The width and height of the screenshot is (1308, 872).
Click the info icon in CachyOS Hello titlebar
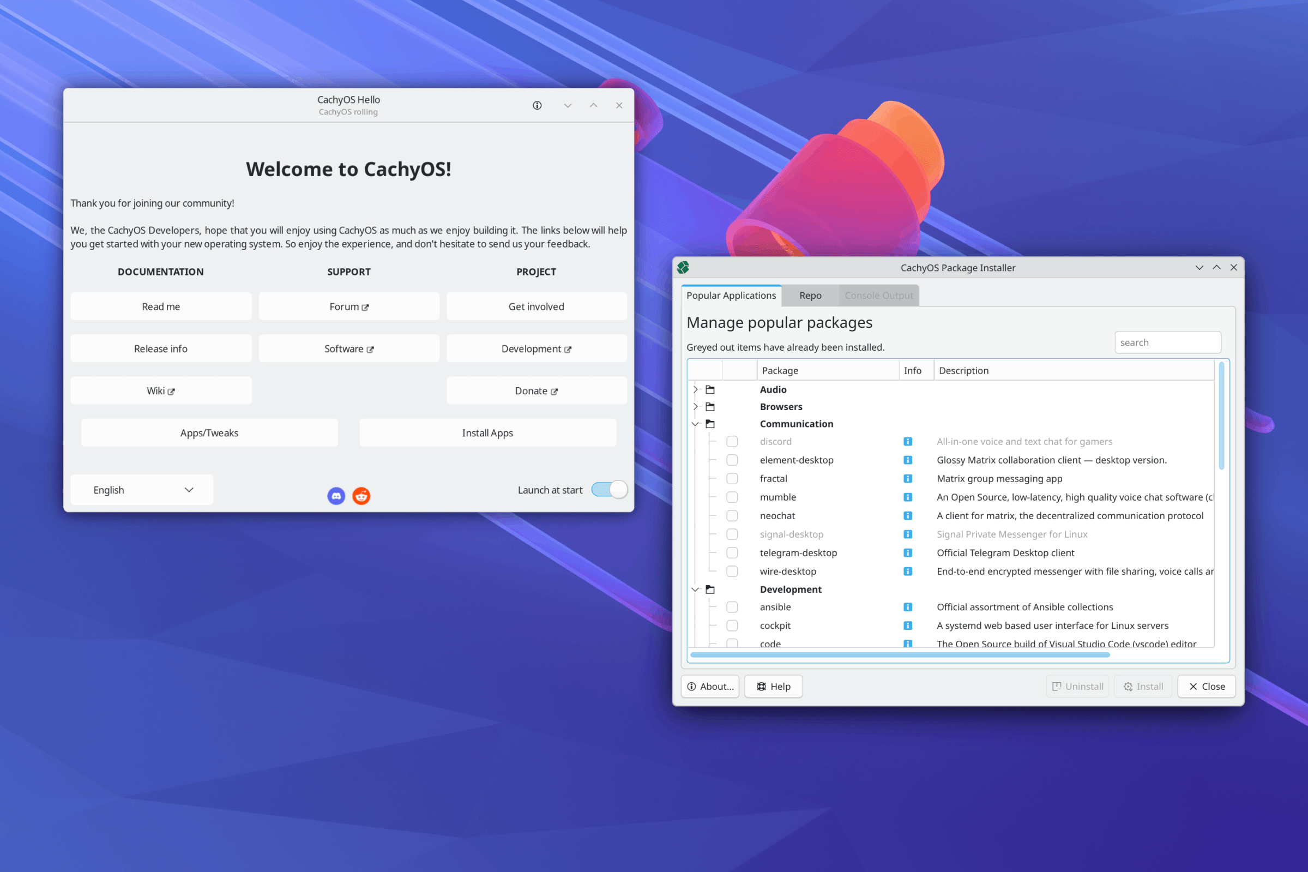537,105
